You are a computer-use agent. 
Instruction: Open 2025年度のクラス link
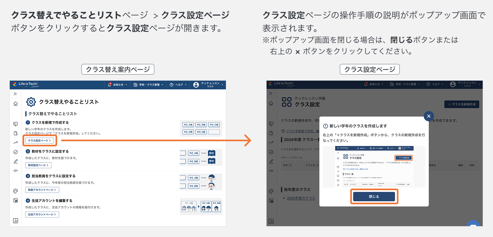click(301, 198)
